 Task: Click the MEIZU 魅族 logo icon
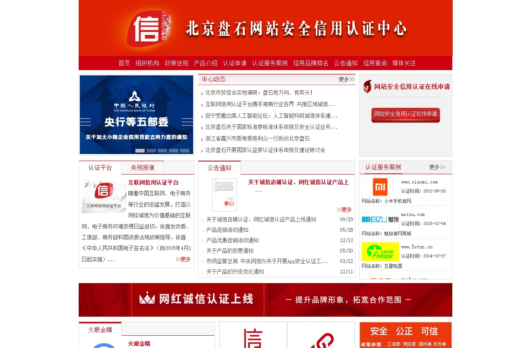coord(380,219)
